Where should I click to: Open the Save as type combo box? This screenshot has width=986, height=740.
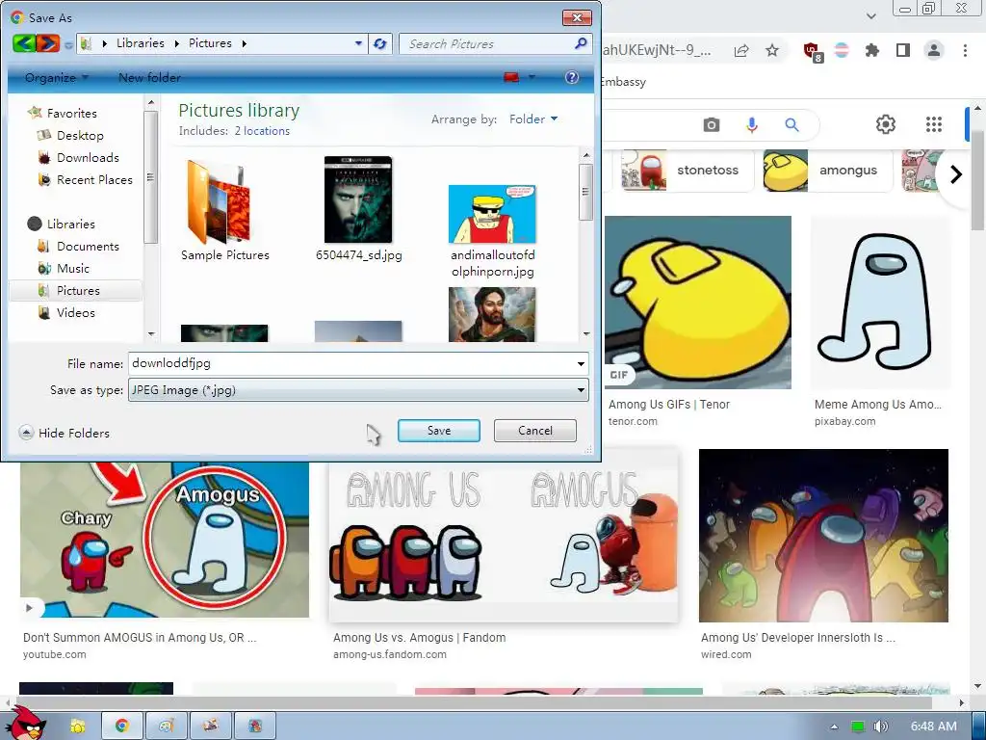[358, 390]
